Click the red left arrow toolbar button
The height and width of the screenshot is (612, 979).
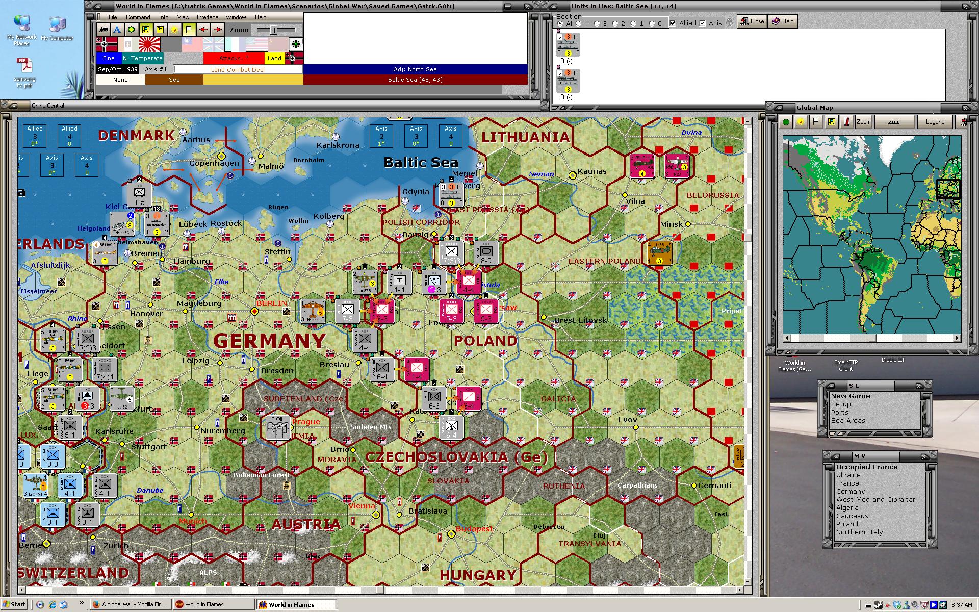tap(203, 30)
